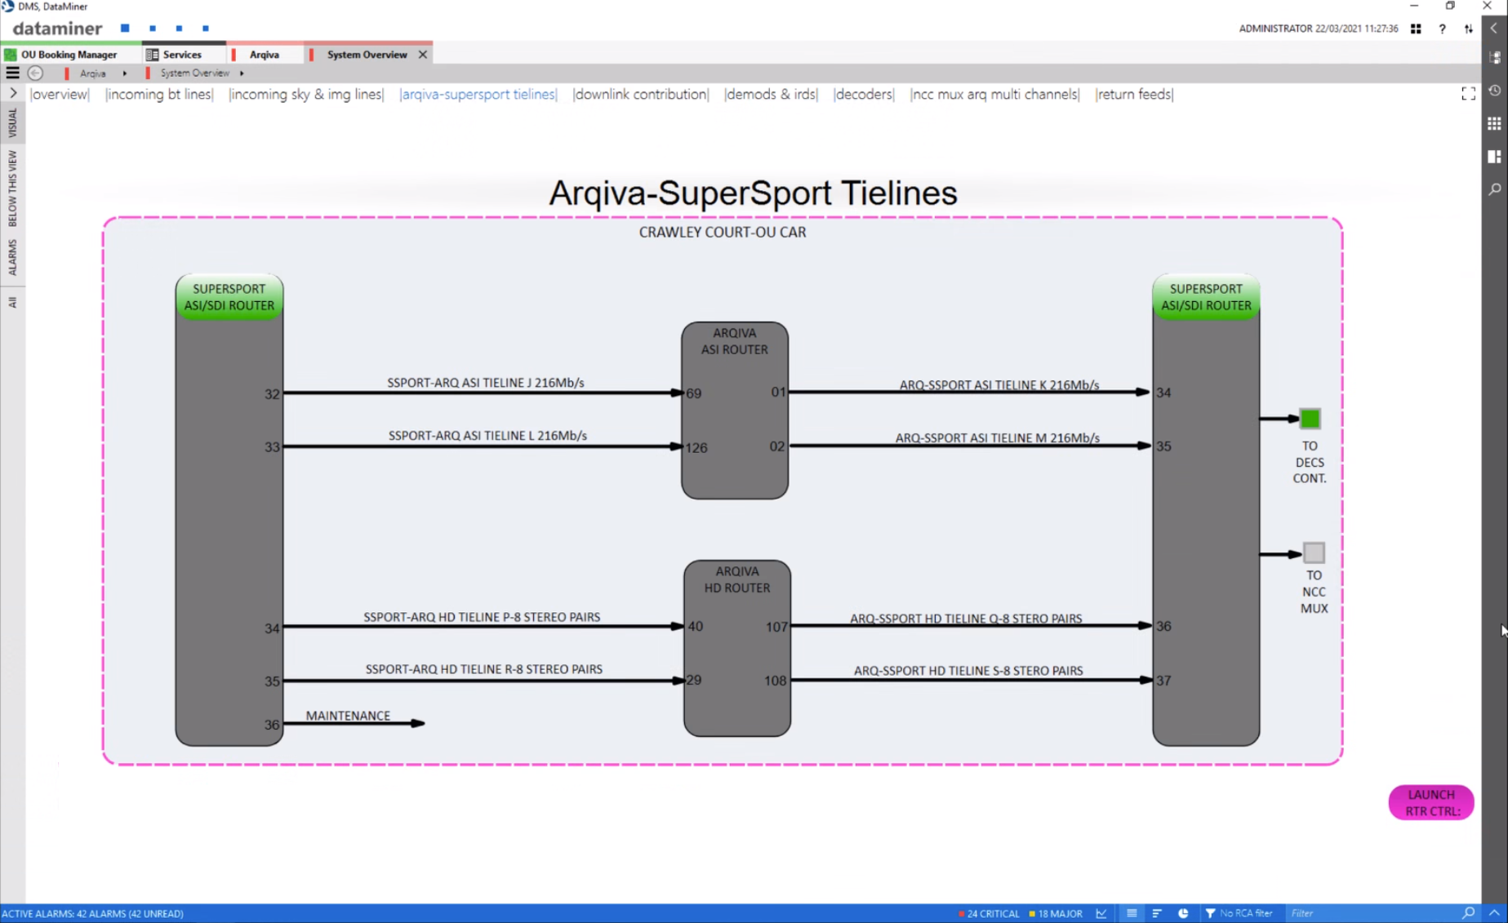Open the alarm trend chart icon in status bar

coord(1101,913)
